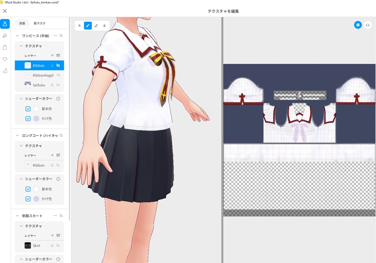
Task: Activate the blur/smudge droplet tool
Action: tap(105, 25)
